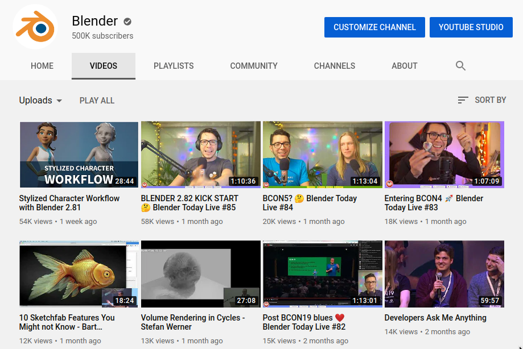Open the Stylized Character Workflow video thumbnail

click(x=79, y=155)
